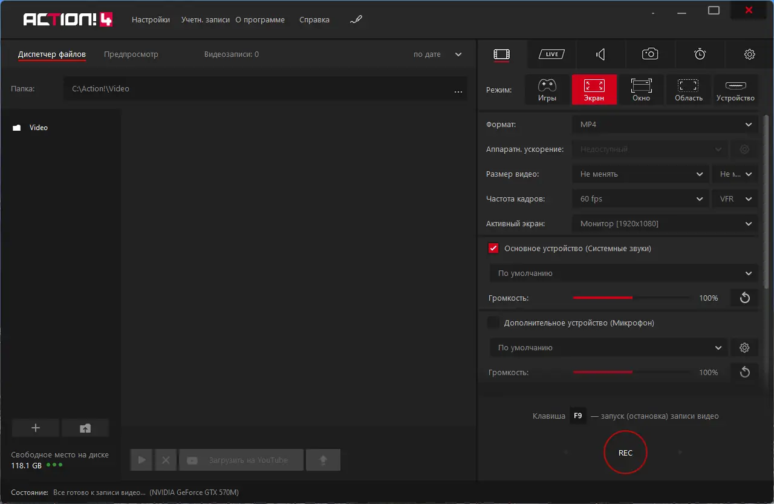Uncheck the main device system sounds checkbox

493,249
